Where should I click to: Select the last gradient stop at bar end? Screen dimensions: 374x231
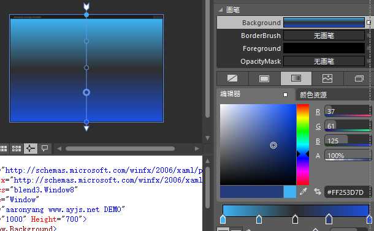click(369, 219)
